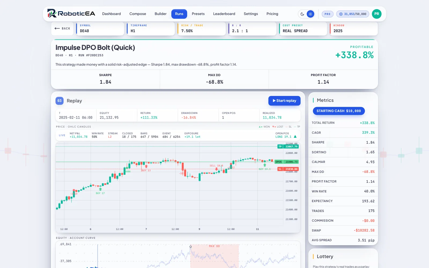429x268 pixels.
Task: Switch to dark mode with the moon icon
Action: [x=302, y=14]
